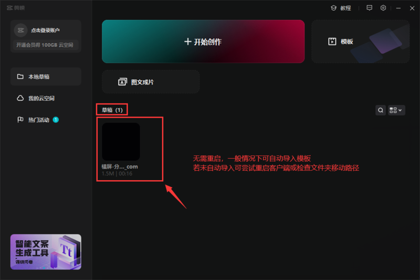This screenshot has height=280, width=420.
Task: Click the feedback message icon in title bar
Action: 370,8
